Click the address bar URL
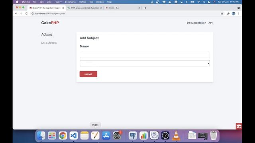The image size is (255, 143). (50, 14)
